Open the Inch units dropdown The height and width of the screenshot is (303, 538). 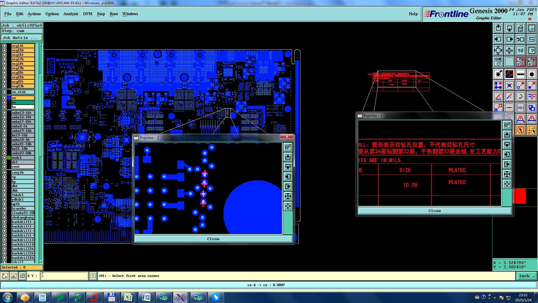tap(527, 276)
